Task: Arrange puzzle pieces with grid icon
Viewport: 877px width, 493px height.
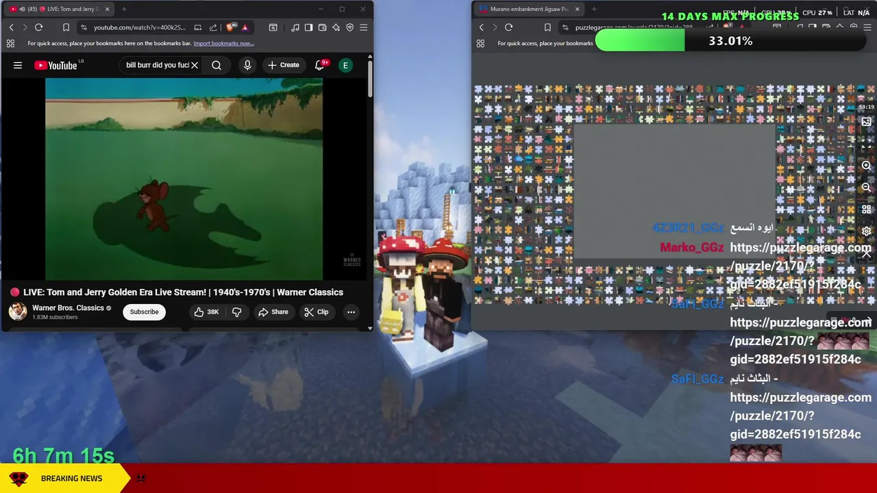Action: pyautogui.click(x=866, y=209)
